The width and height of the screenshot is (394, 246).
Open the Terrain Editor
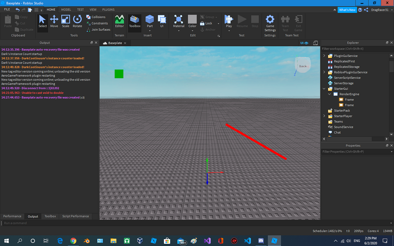pyautogui.click(x=119, y=22)
